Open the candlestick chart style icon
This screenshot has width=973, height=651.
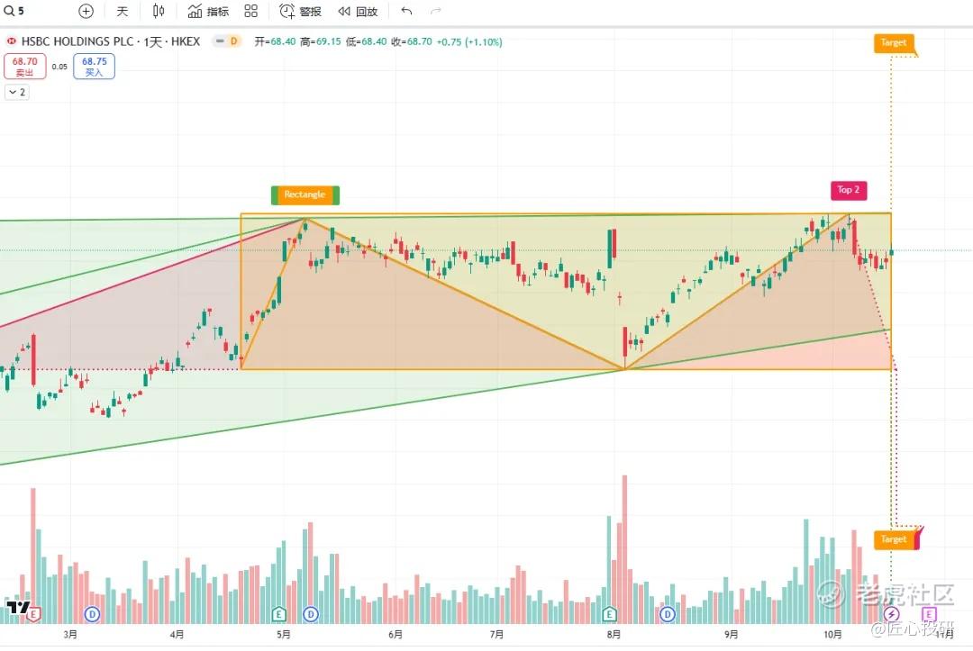(x=159, y=11)
